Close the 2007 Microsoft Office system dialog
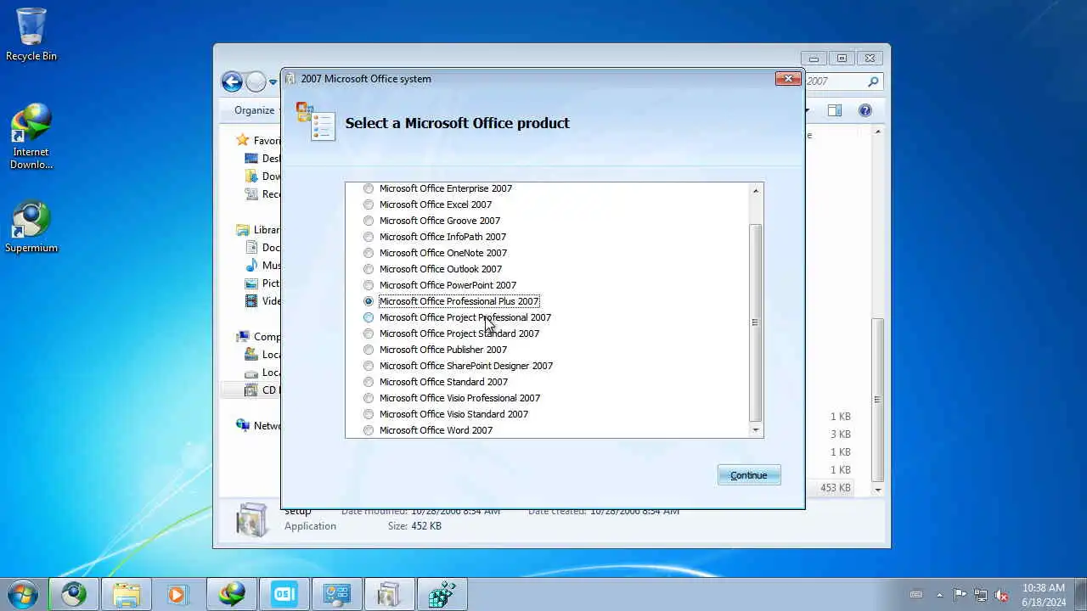 788,79
